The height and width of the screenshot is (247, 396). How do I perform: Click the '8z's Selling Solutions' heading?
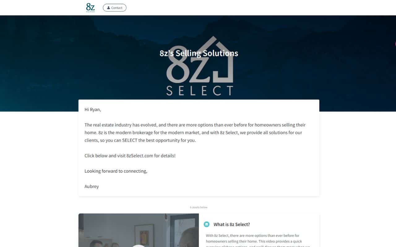point(199,53)
